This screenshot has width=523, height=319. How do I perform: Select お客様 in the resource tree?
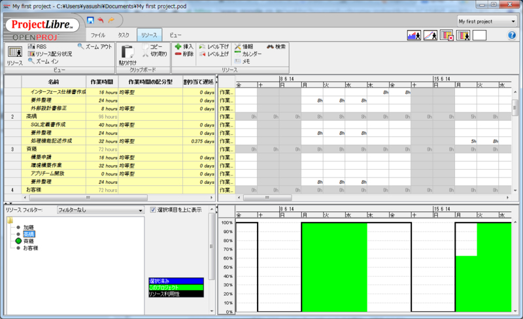pos(30,248)
